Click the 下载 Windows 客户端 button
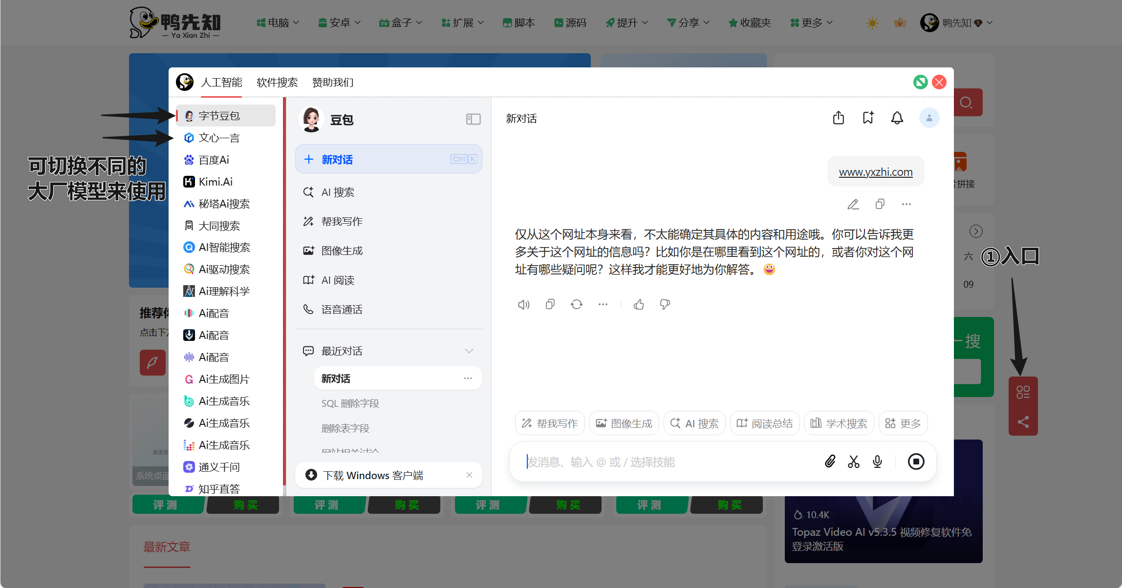This screenshot has height=588, width=1122. point(373,475)
